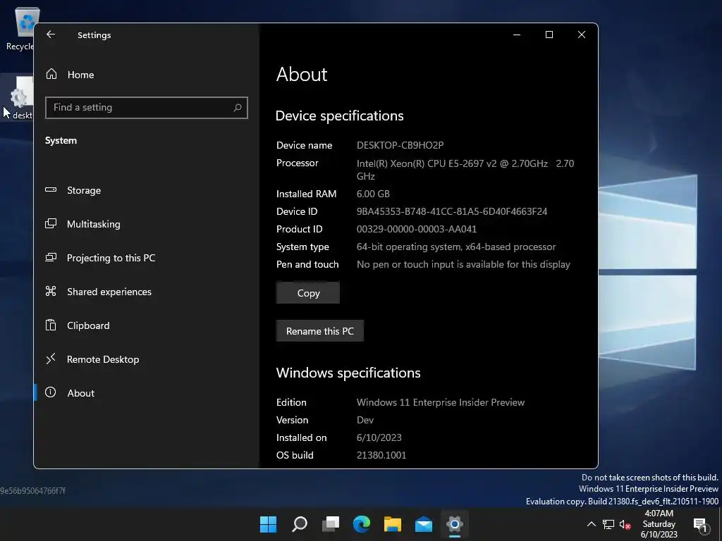Screen dimensions: 722x541
Task: Click the Home house icon
Action: 51,74
